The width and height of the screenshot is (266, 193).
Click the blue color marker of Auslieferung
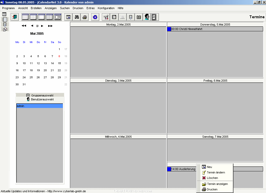click(169, 169)
